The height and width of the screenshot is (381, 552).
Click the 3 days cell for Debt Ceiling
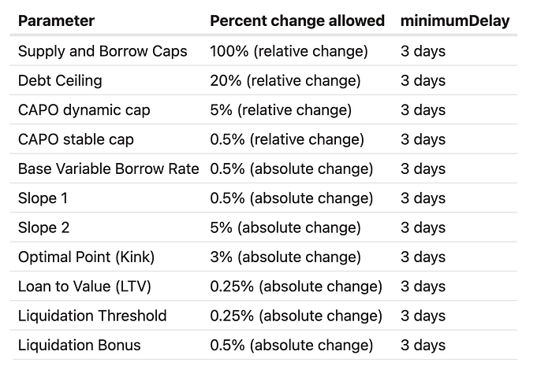(x=423, y=80)
